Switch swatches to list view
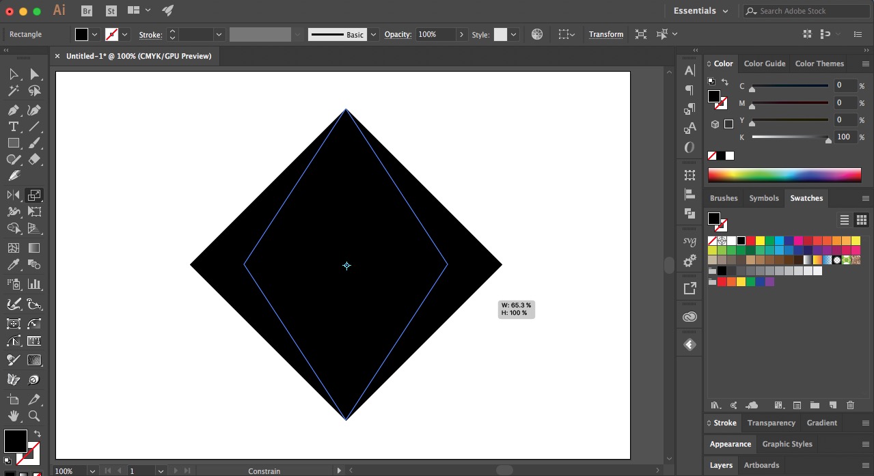This screenshot has height=476, width=874. coord(845,220)
